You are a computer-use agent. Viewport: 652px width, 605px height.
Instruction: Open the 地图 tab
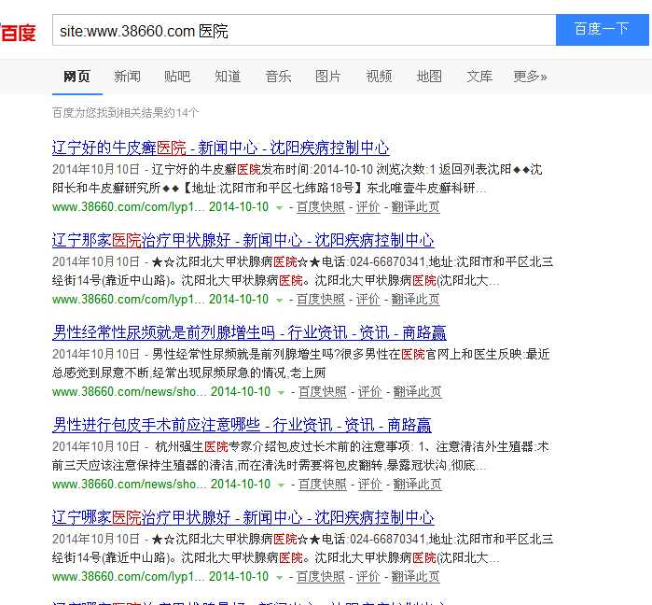[429, 77]
